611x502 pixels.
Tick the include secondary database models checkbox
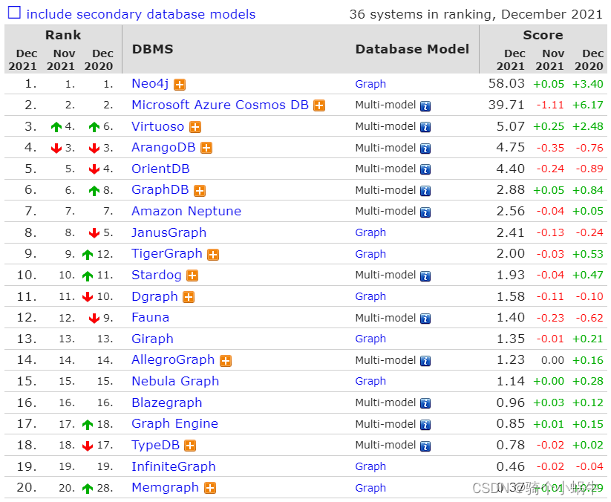pyautogui.click(x=14, y=13)
